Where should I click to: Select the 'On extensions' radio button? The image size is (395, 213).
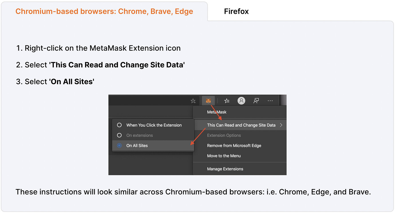[119, 135]
